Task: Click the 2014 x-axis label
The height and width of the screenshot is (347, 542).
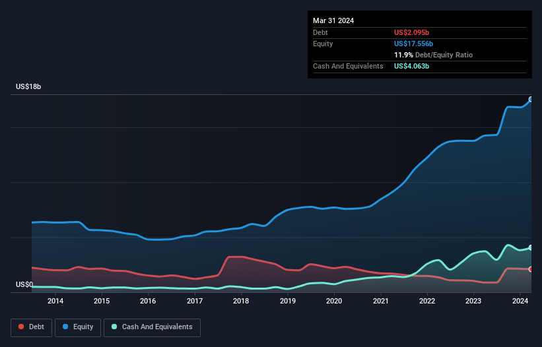Action: tap(55, 301)
